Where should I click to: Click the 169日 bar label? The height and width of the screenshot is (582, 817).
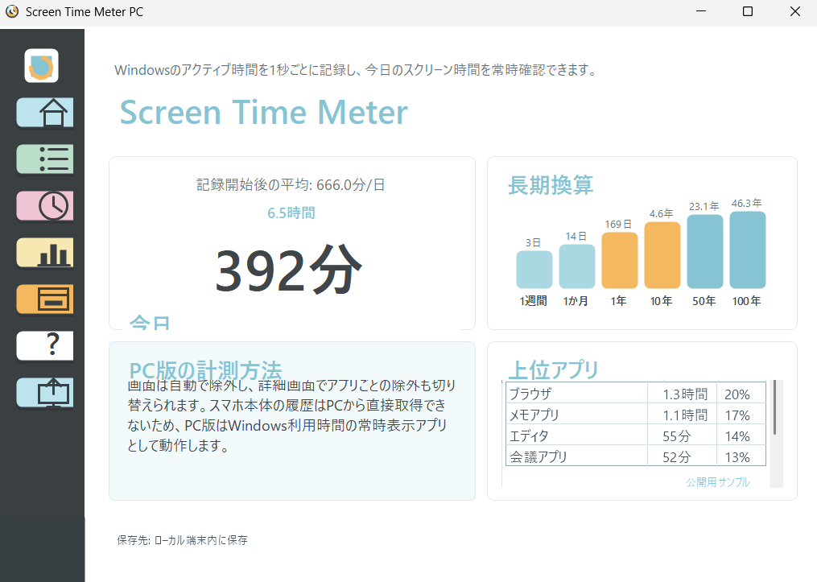(618, 224)
